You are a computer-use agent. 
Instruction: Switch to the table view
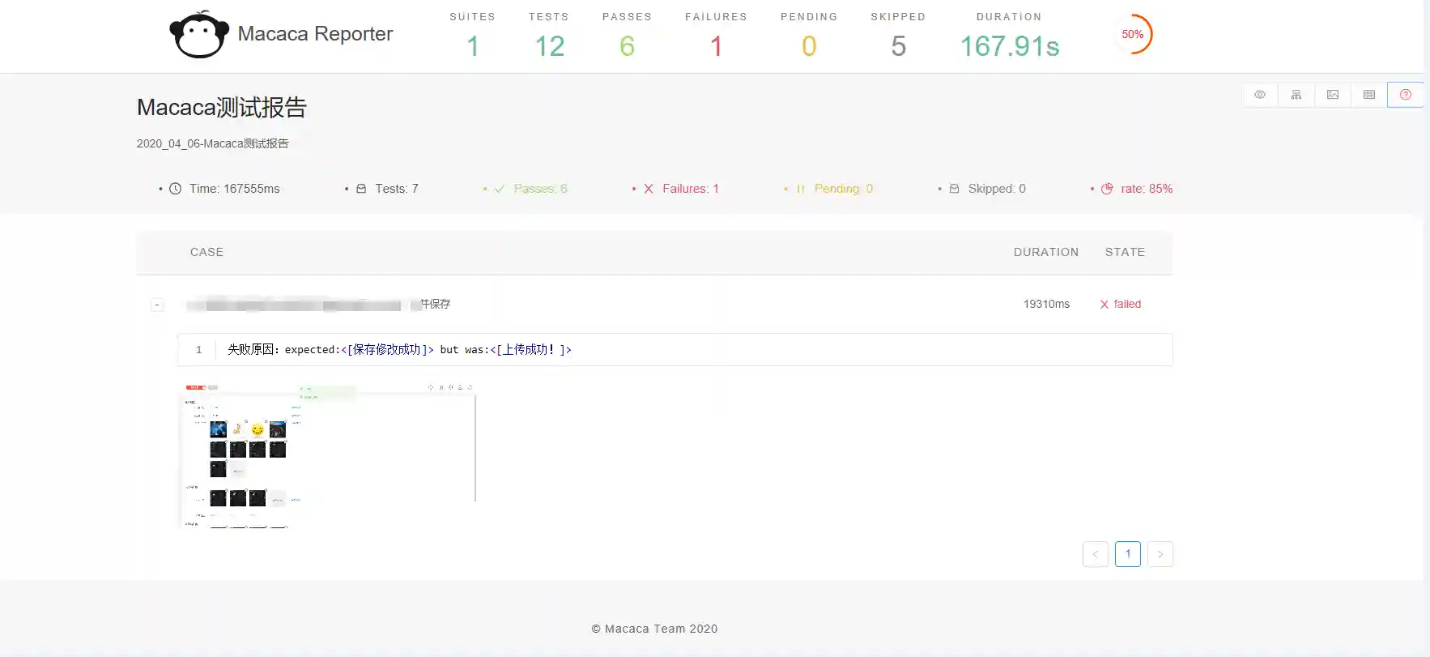[x=1369, y=95]
